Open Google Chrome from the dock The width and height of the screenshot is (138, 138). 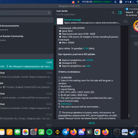(x=97, y=132)
